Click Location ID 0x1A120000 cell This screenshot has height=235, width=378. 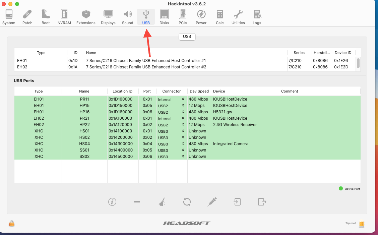123,125
